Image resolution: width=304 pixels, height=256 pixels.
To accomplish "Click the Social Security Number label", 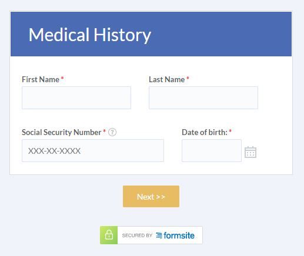I will [62, 132].
